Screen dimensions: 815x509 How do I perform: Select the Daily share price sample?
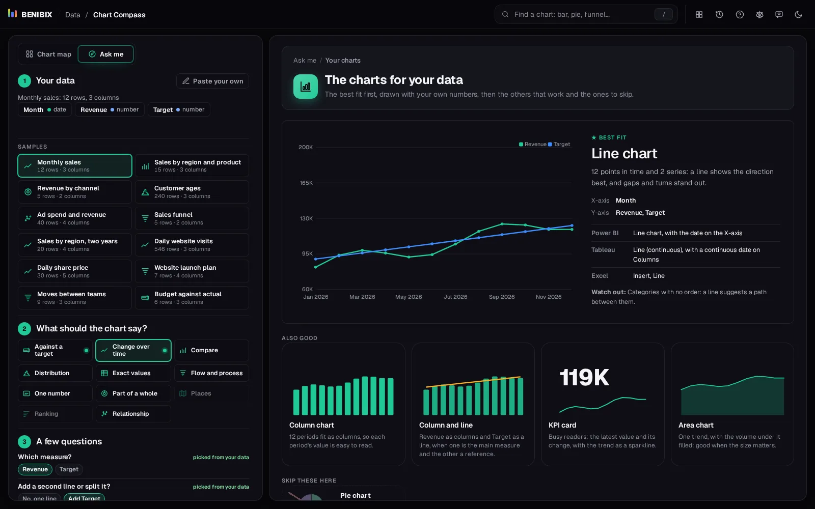[x=75, y=271]
